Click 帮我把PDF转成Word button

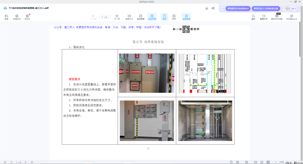238,8
